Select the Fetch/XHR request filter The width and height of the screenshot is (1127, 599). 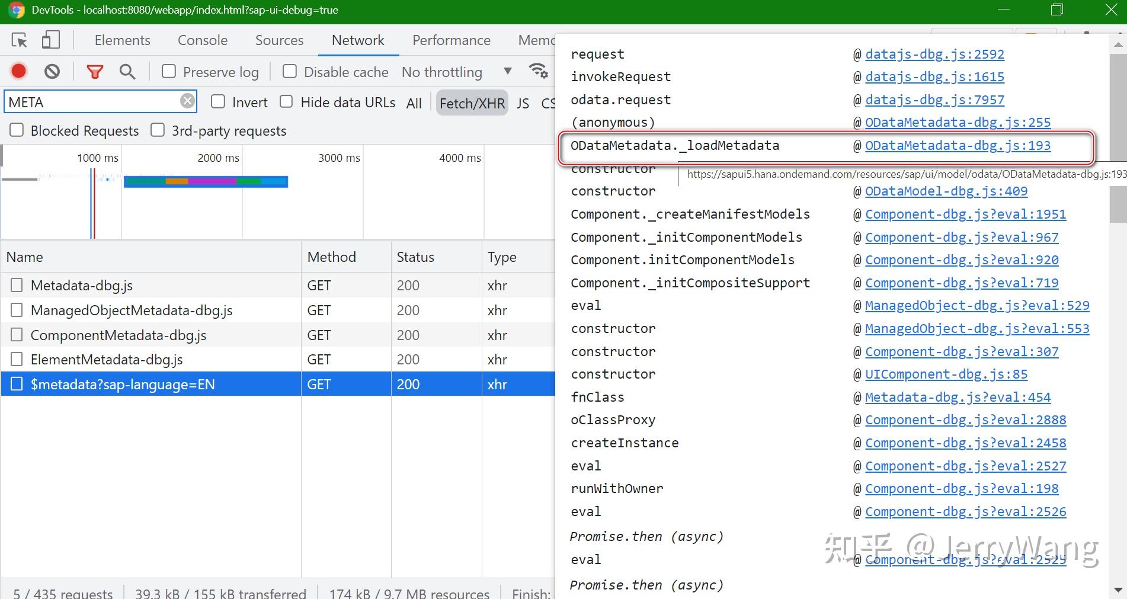coord(472,102)
